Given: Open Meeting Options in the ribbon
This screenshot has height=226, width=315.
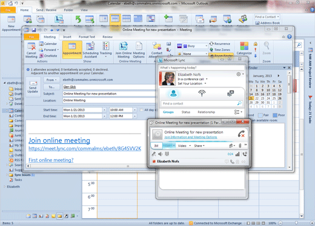Looking at the screenshot, I should [x=139, y=50].
